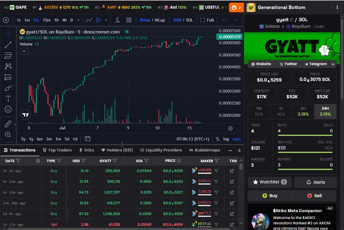Open the date calendar picker icon
This screenshot has width=344, height=230.
pos(38,161)
